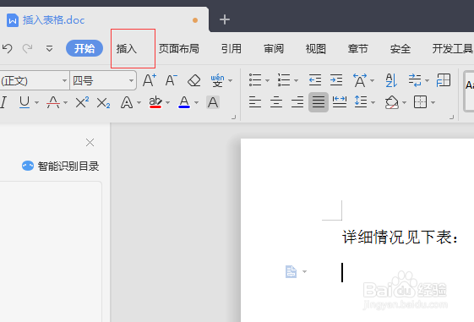This screenshot has height=322, width=474.
Task: Click the distributed alignment icon
Action: click(340, 102)
